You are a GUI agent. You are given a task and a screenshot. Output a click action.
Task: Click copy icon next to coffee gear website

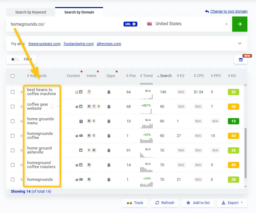pos(52,106)
